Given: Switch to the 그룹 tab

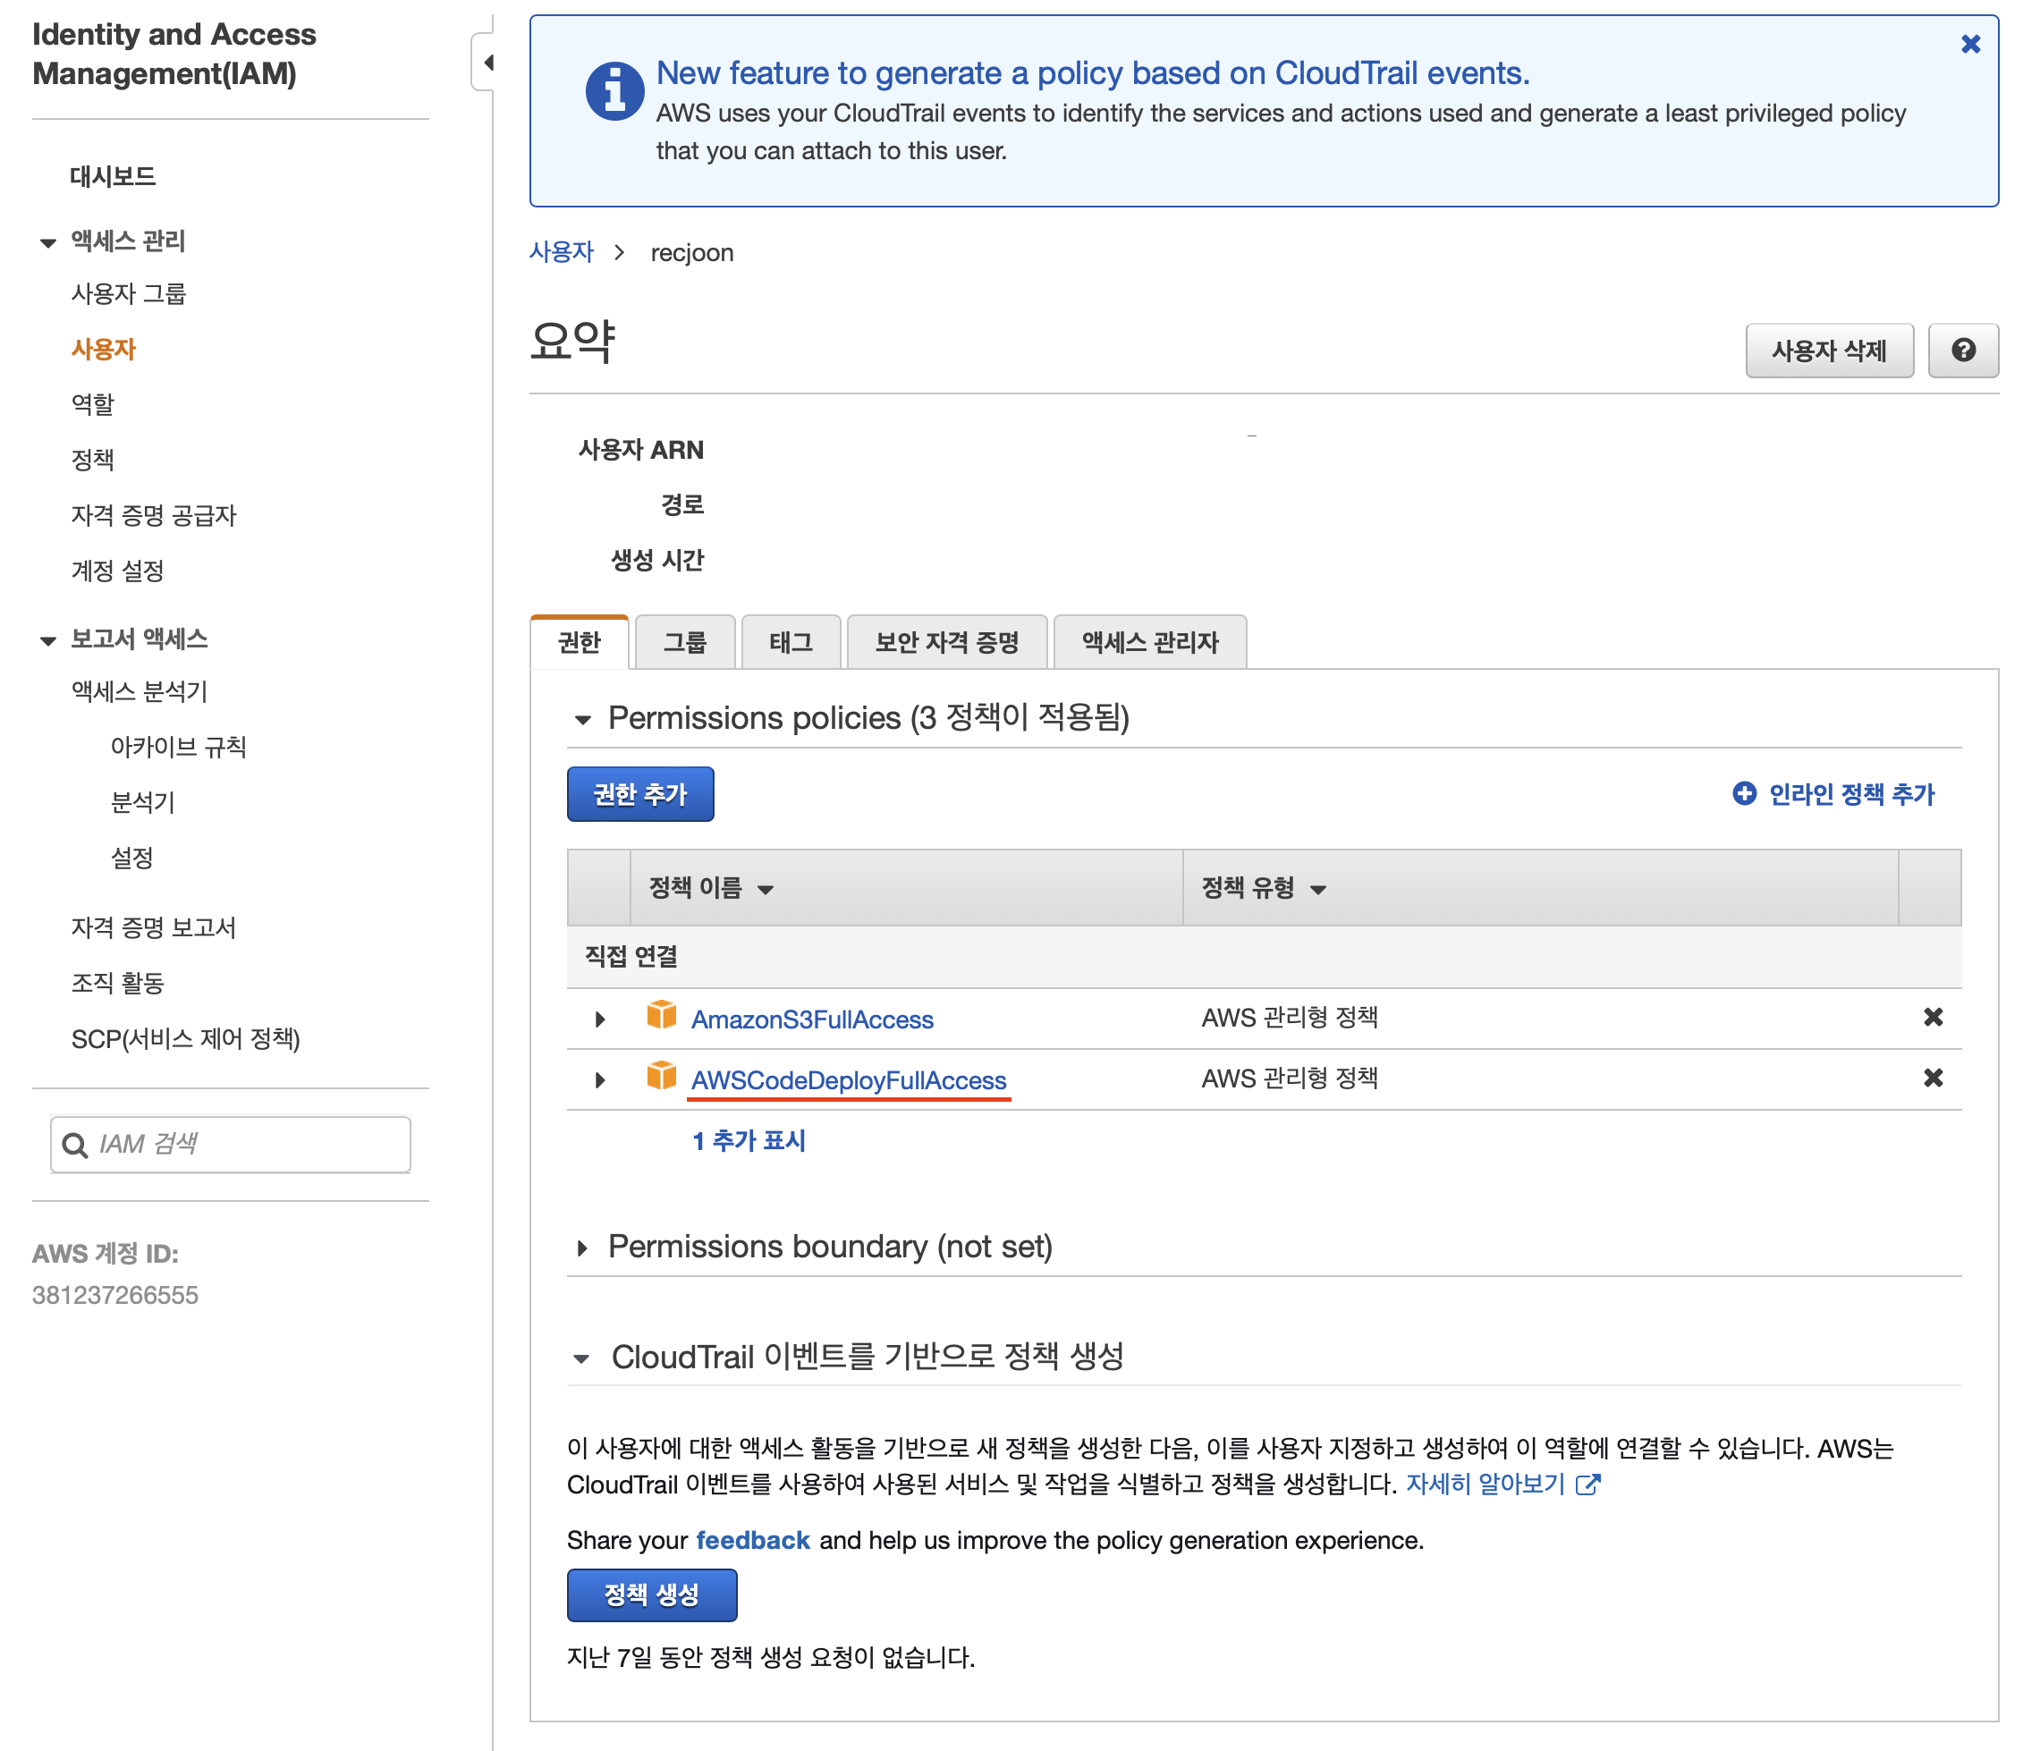Looking at the screenshot, I should click(x=684, y=642).
